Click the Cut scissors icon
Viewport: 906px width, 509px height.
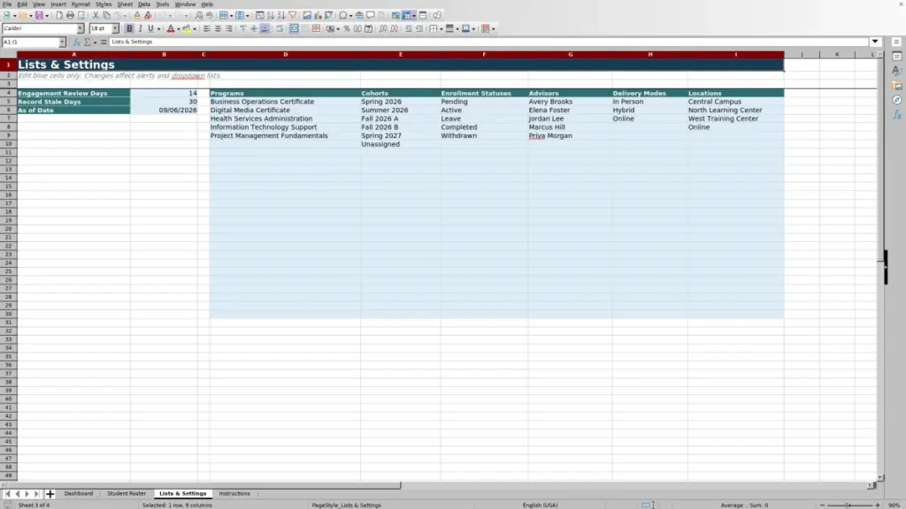click(96, 16)
